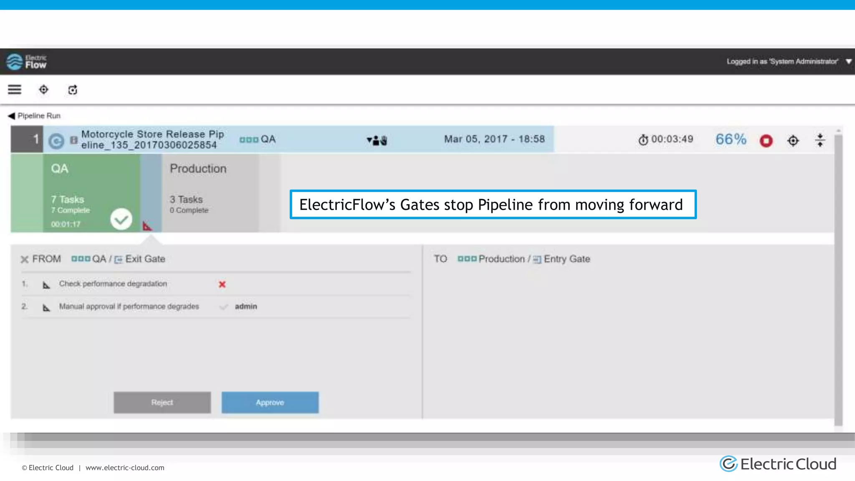Go back via Pipeline Run arrow

[12, 116]
